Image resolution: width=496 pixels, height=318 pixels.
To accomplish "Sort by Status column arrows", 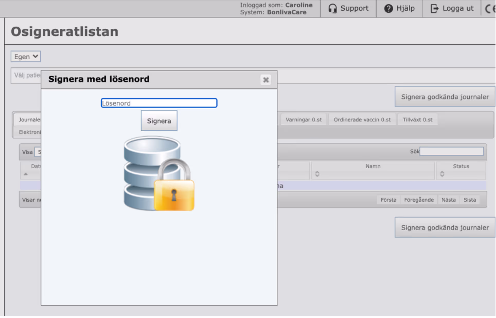I will pos(442,174).
